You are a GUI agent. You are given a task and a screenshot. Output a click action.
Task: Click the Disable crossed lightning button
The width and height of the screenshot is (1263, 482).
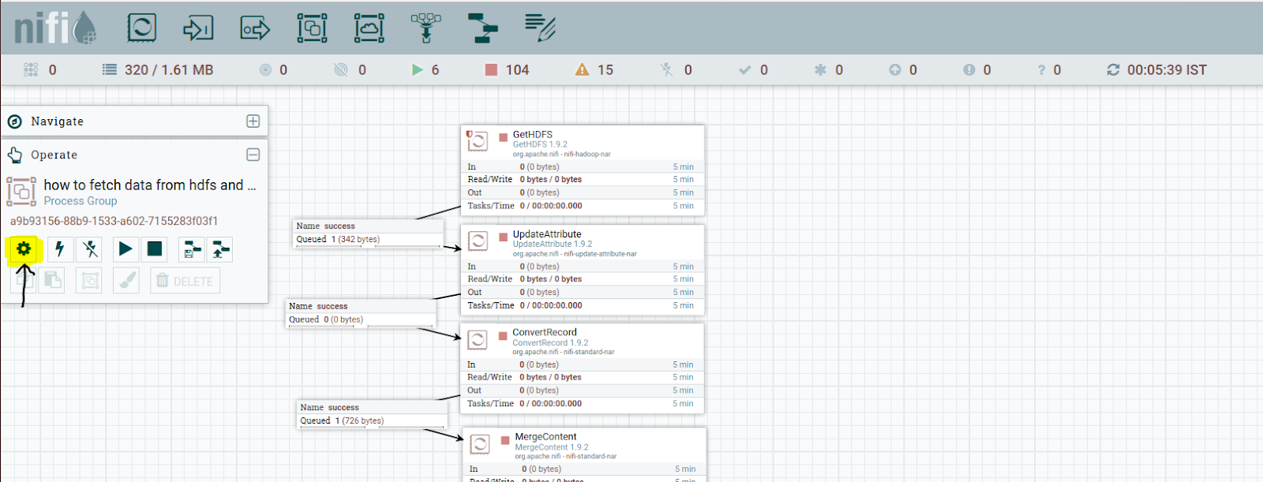(x=91, y=249)
